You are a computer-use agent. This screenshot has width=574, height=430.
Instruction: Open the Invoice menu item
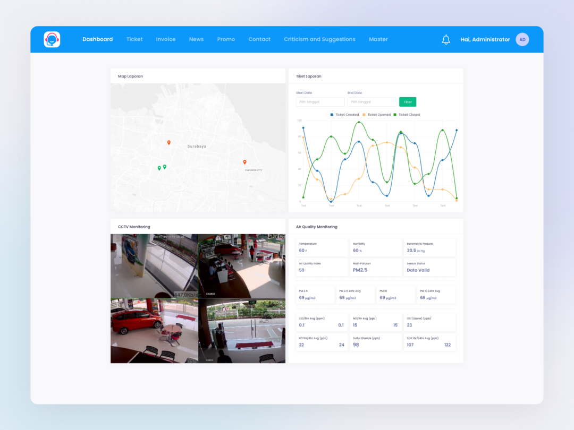pos(165,39)
